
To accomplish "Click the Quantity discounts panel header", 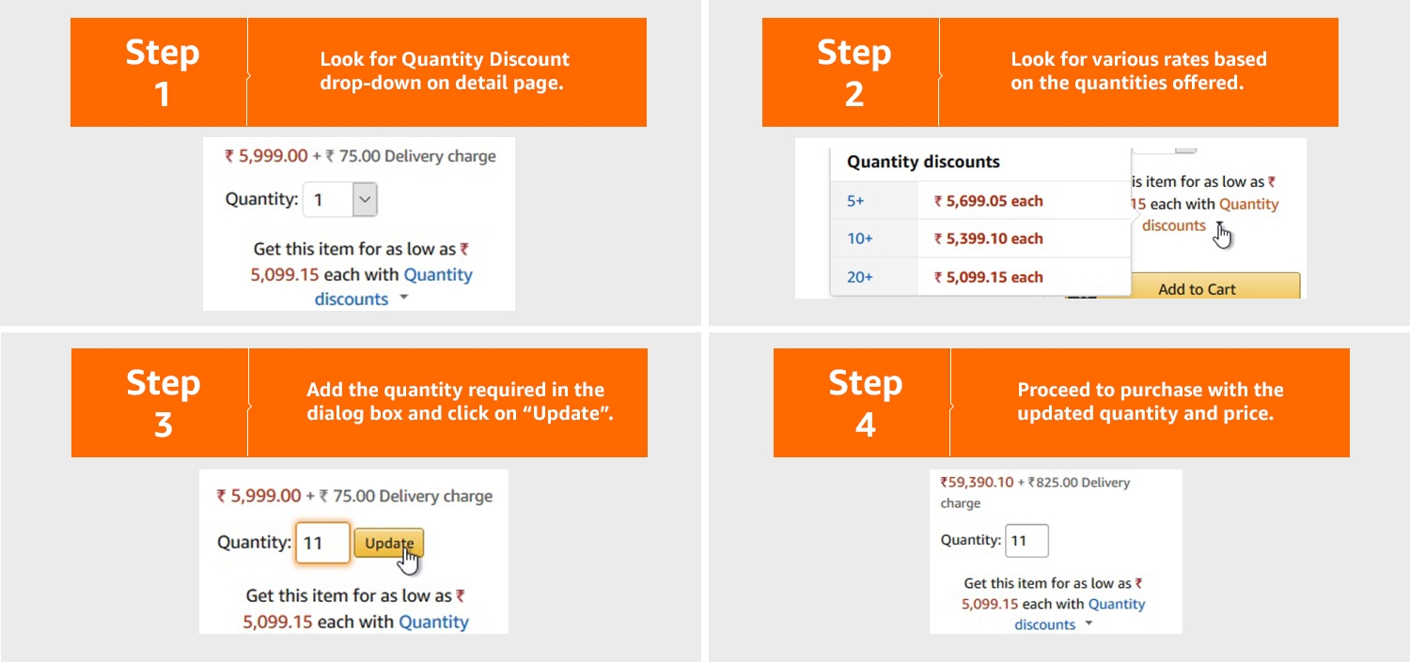I will 922,162.
